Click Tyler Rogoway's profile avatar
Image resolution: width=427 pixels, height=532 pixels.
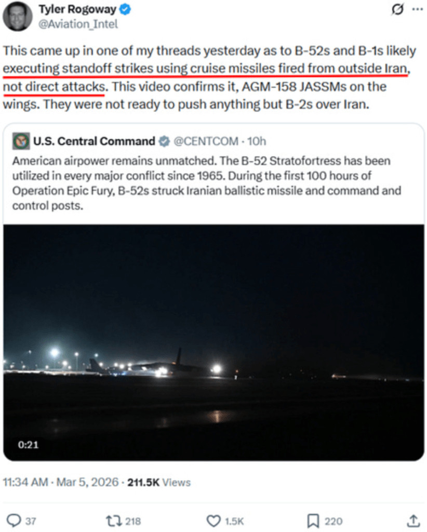pos(17,16)
